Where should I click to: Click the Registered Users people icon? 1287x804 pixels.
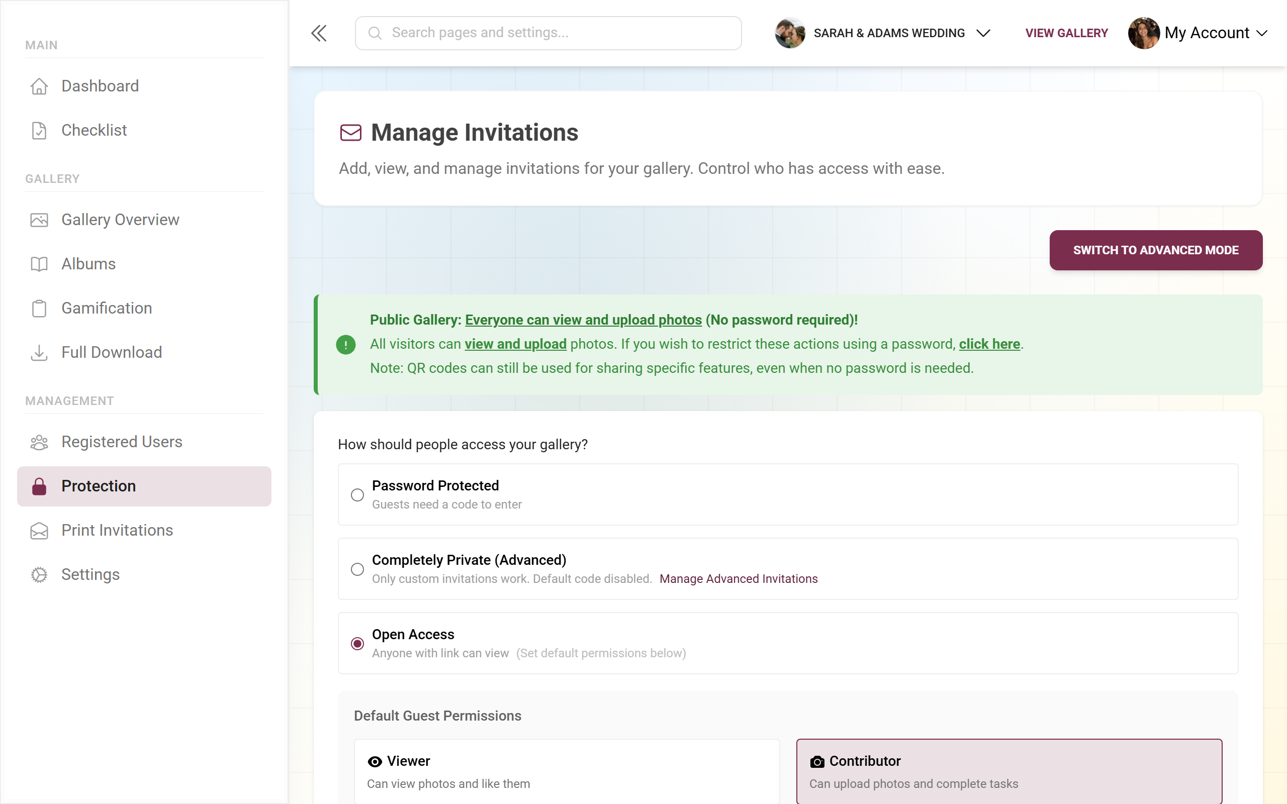(x=39, y=442)
